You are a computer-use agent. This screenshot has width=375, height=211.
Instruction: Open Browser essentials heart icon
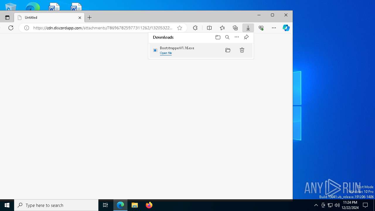[261, 28]
